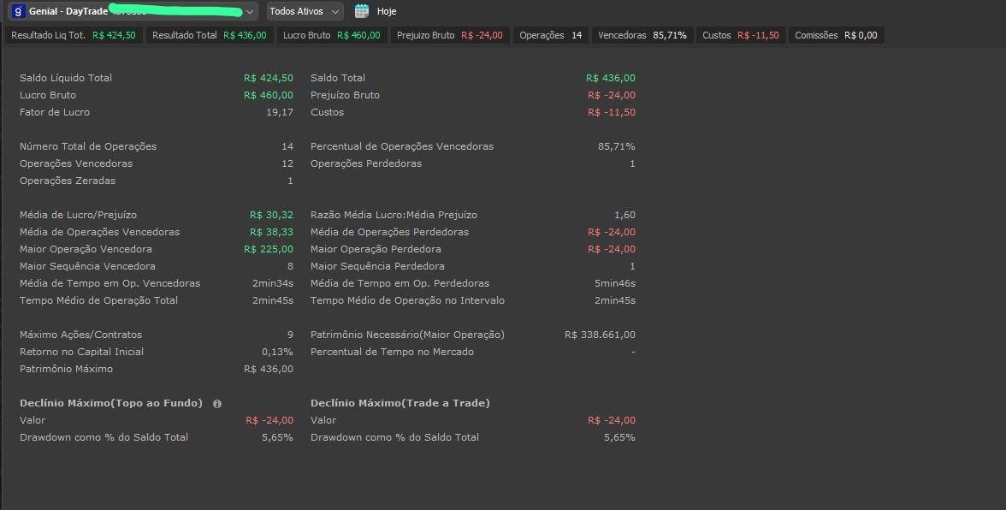Click the Tempo Médio de Operação Total label

[x=99, y=300]
